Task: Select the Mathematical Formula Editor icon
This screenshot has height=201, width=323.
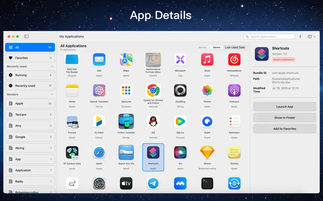Action: (x=153, y=59)
